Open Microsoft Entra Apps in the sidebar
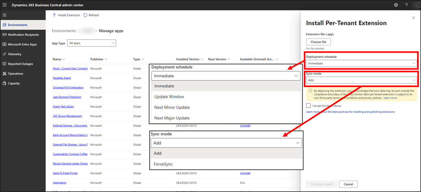This screenshot has height=192, width=421. 23,44
